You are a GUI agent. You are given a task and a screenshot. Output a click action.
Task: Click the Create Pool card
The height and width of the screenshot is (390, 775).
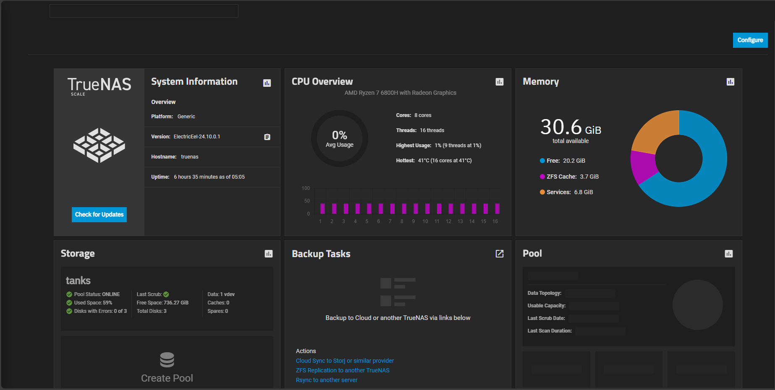pyautogui.click(x=167, y=362)
